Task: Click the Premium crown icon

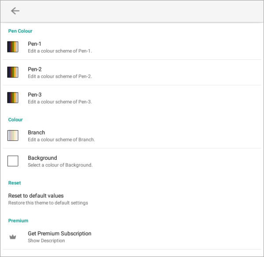Action: click(x=13, y=237)
